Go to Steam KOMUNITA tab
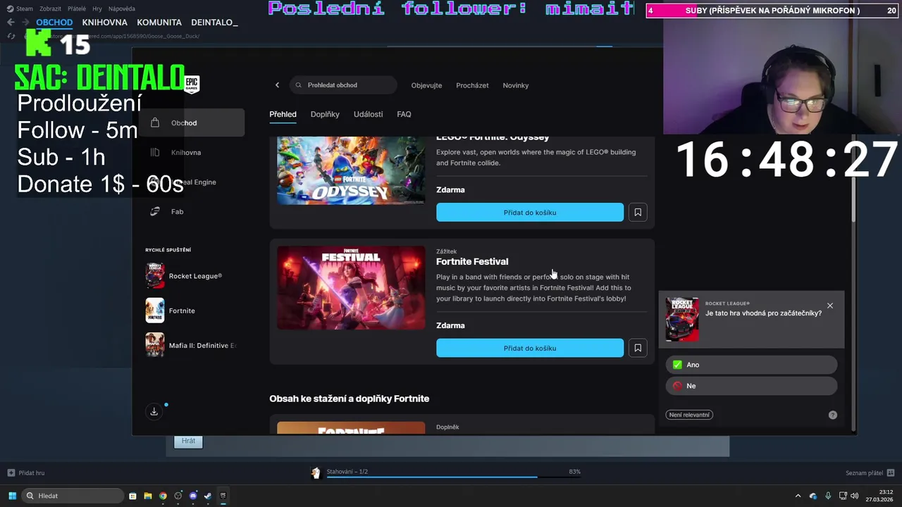This screenshot has width=902, height=507. [x=159, y=23]
